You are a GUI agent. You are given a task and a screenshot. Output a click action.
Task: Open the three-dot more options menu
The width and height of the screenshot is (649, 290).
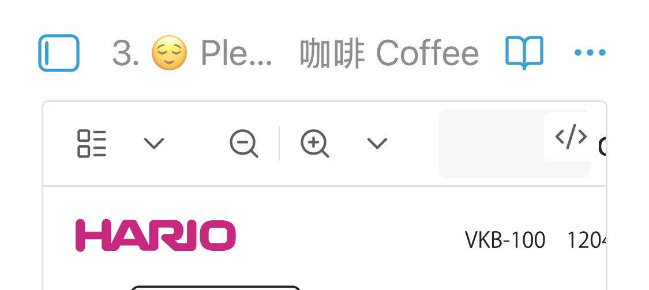click(590, 52)
